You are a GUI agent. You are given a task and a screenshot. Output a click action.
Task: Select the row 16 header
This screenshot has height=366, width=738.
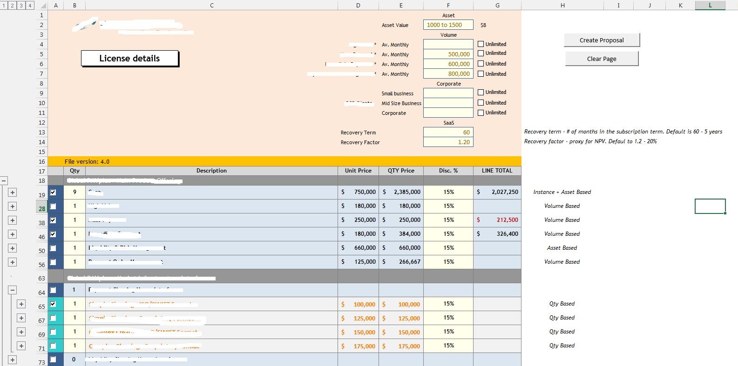41,162
